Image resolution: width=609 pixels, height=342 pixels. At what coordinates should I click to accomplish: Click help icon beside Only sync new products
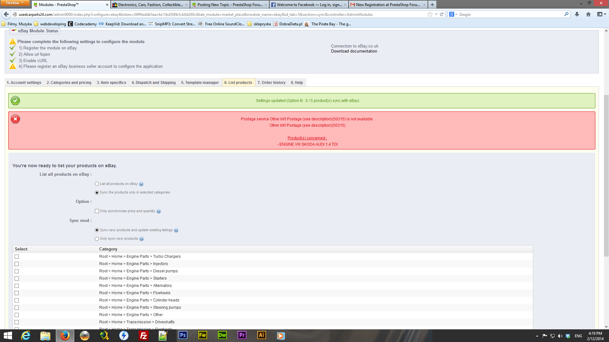coord(141,239)
